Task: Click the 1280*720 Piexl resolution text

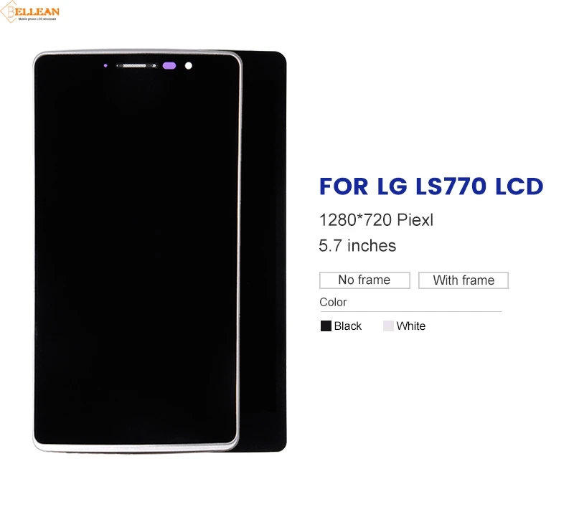Action: 376,220
